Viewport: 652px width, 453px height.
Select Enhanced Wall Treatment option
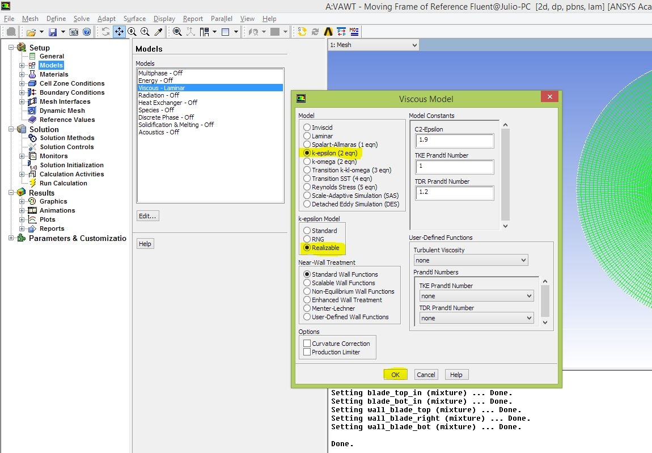point(307,300)
